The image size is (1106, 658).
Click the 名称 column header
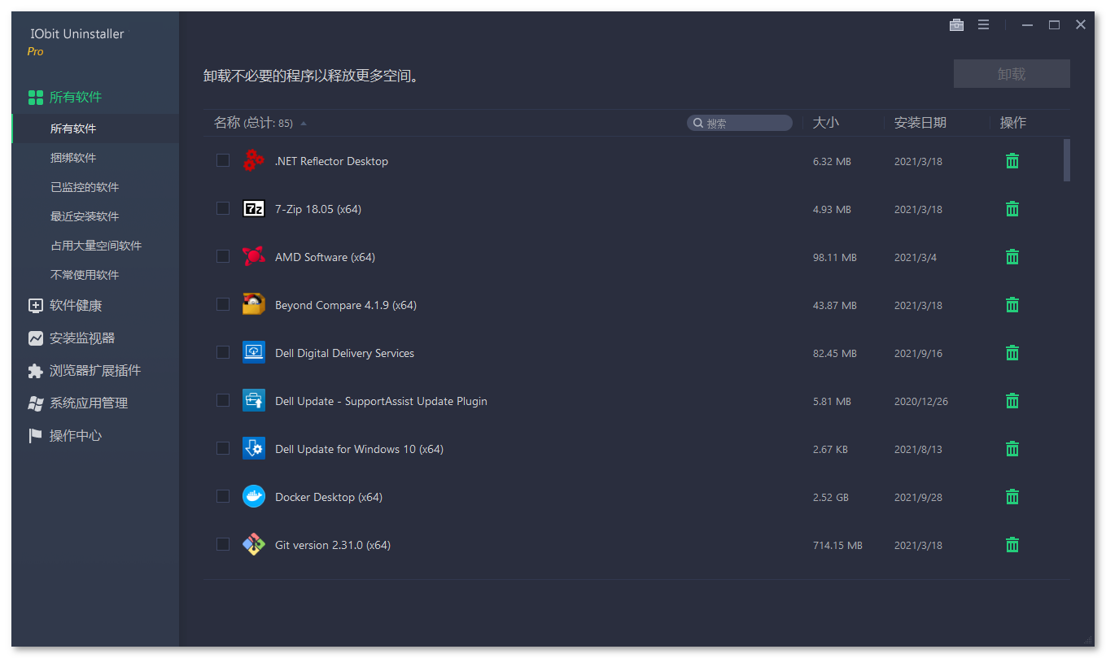[227, 123]
